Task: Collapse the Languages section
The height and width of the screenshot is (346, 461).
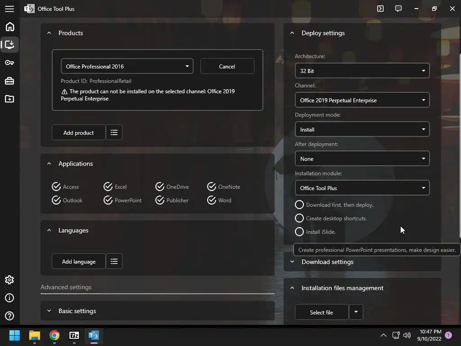Action: pyautogui.click(x=49, y=230)
